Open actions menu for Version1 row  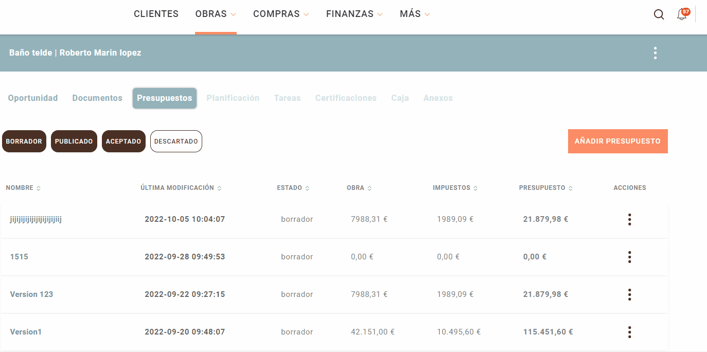click(x=629, y=332)
